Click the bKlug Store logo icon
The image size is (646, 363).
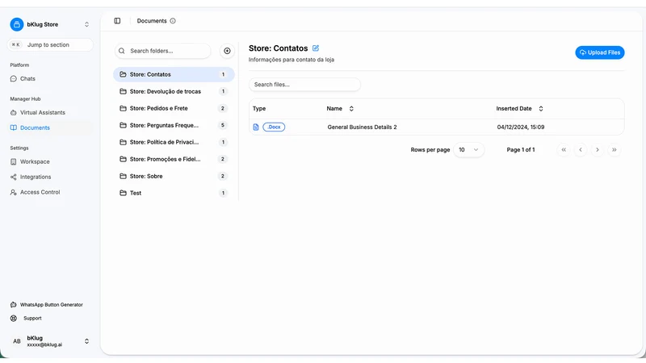click(x=17, y=24)
